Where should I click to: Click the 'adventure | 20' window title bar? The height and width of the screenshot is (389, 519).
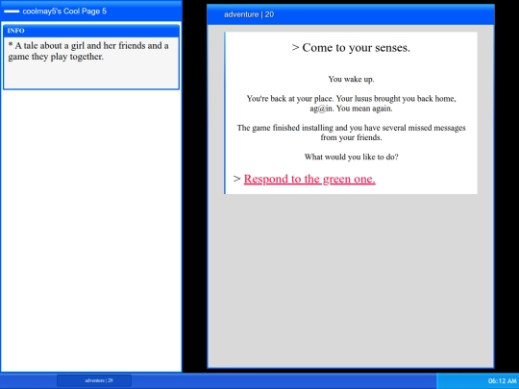pos(351,14)
